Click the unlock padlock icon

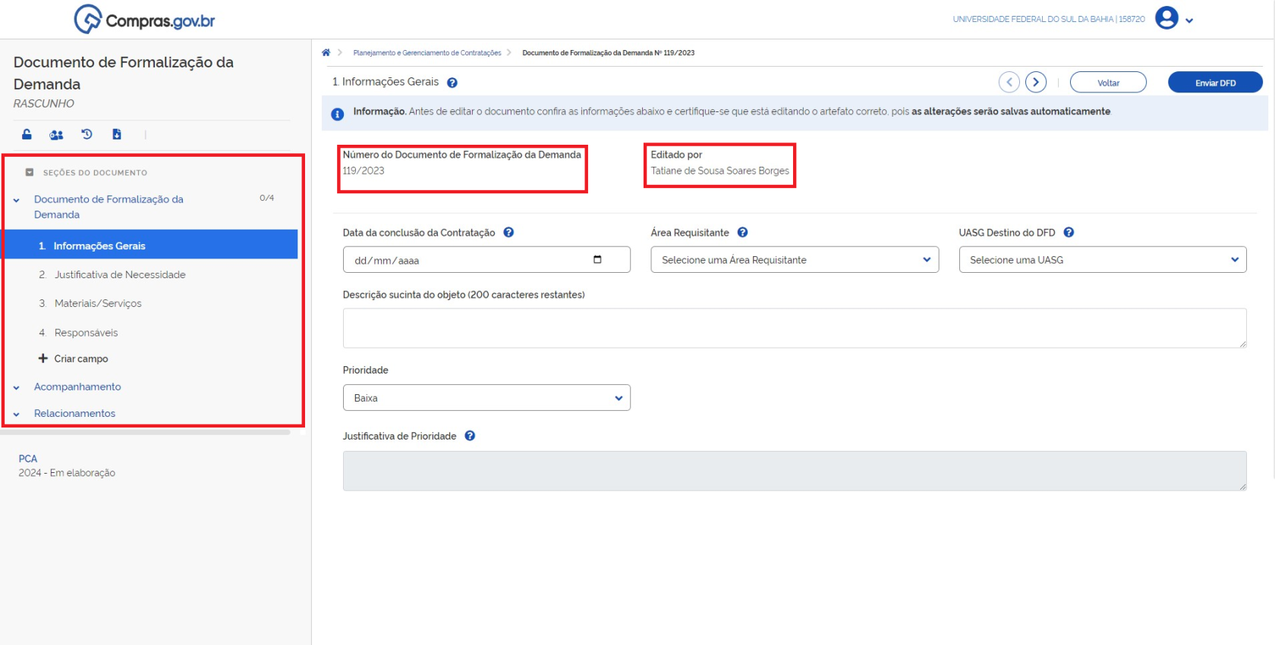(27, 134)
